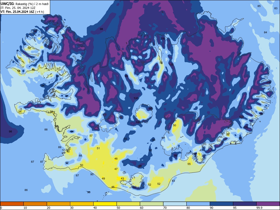Click the pale blue 70–80 legend swatch
280x210 pixels.
pyautogui.click(x=175, y=204)
